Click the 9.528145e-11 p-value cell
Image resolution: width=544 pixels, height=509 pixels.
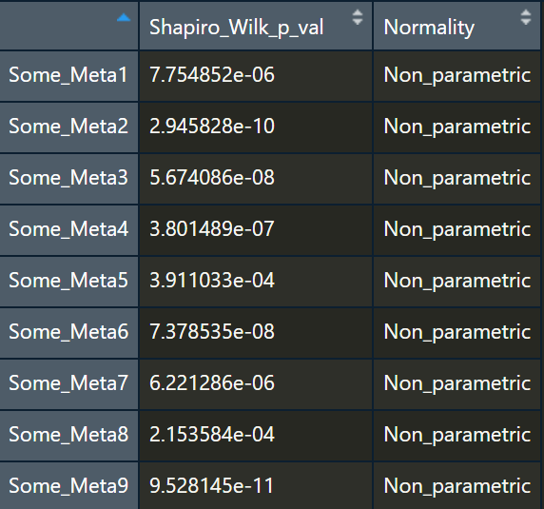[256, 486]
